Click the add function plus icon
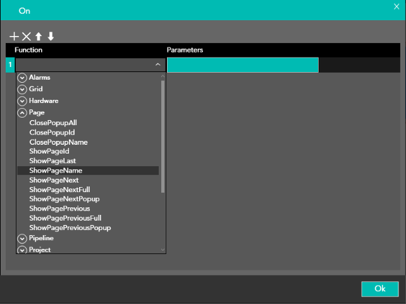 click(15, 37)
